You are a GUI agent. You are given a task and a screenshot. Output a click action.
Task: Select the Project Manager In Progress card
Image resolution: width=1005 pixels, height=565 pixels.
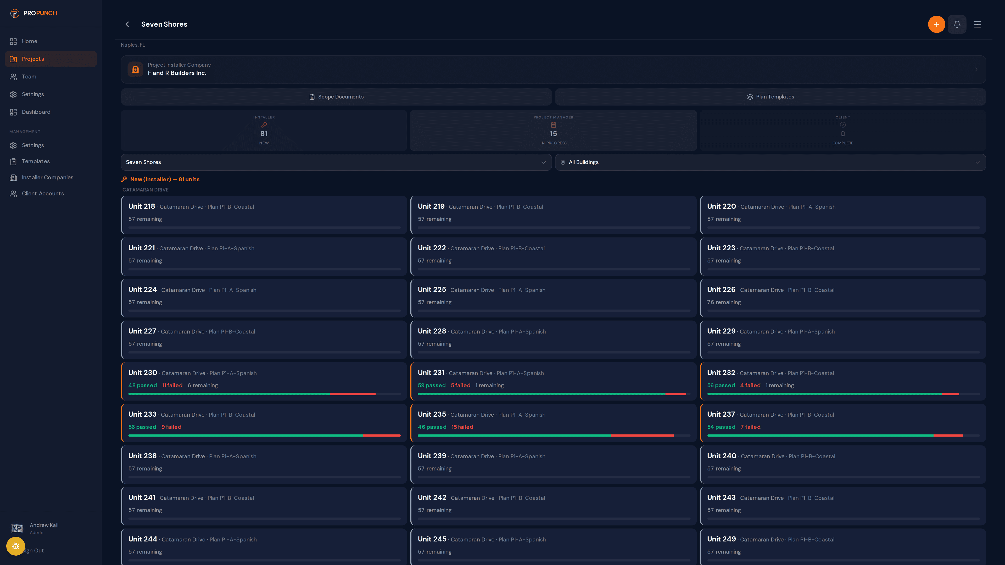click(x=553, y=130)
